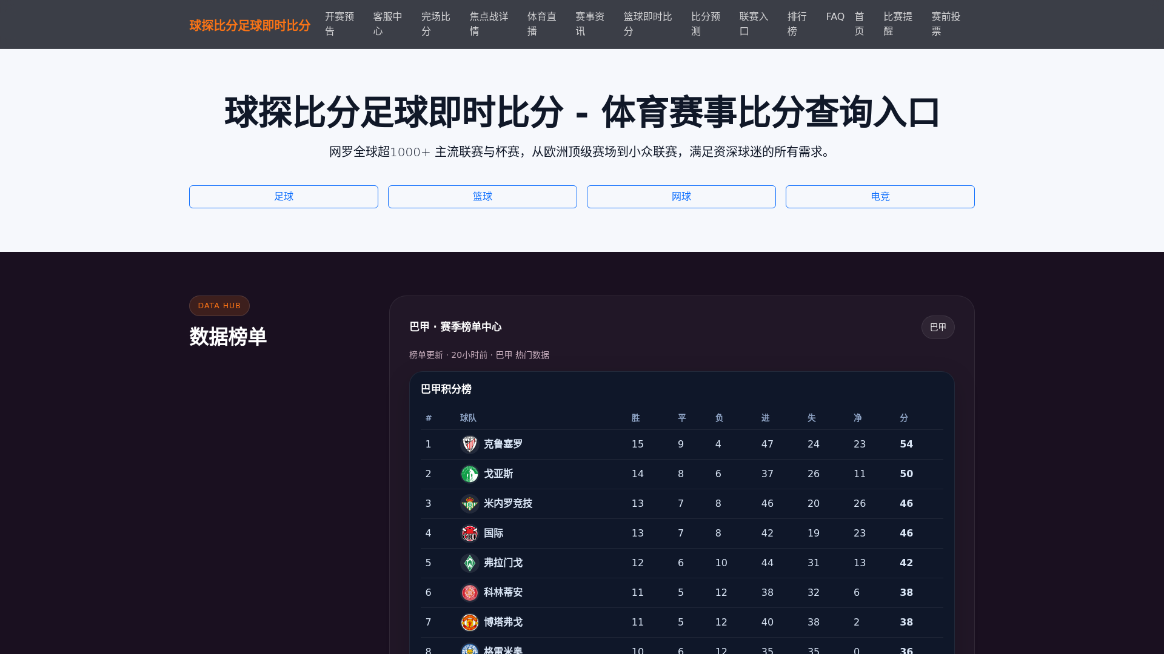
Task: Click the 失 column header
Action: click(x=812, y=418)
